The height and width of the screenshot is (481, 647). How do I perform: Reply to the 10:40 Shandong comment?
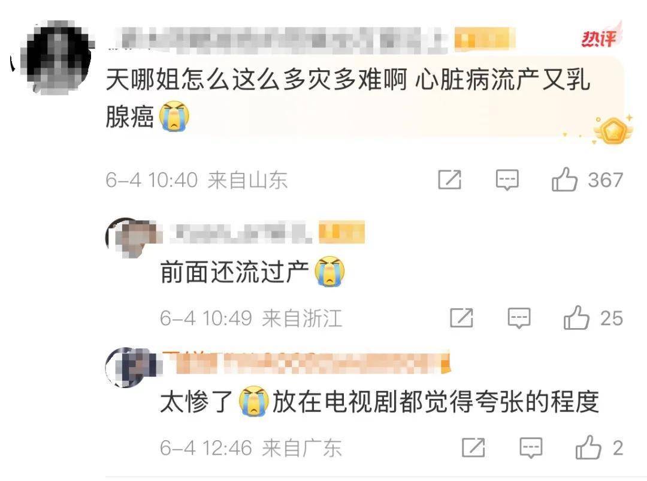[x=507, y=180]
